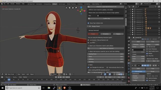Click the auto keying record button
The width and height of the screenshot is (161, 90).
(x=56, y=77)
